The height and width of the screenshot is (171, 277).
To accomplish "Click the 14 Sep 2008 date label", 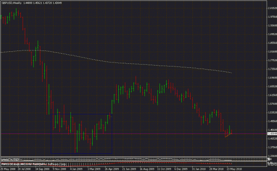I will (42, 169).
